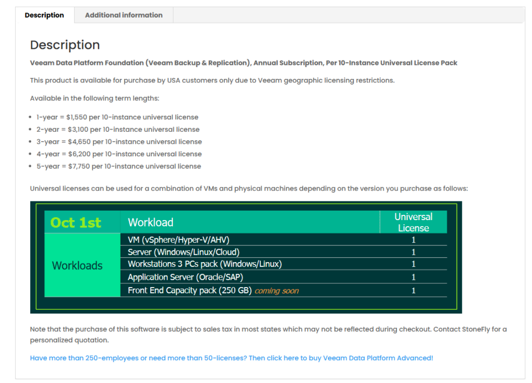Click the orange coming soon text
The height and width of the screenshot is (383, 532).
(x=276, y=291)
